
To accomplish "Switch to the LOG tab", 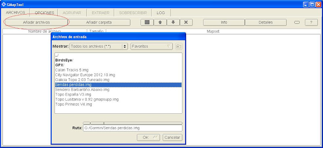I will click(161, 13).
